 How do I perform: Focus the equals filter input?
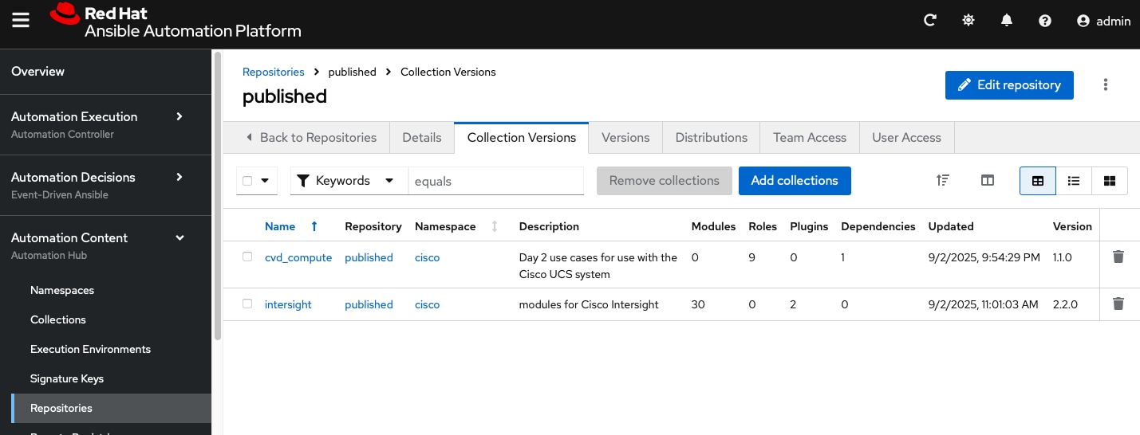tap(496, 181)
